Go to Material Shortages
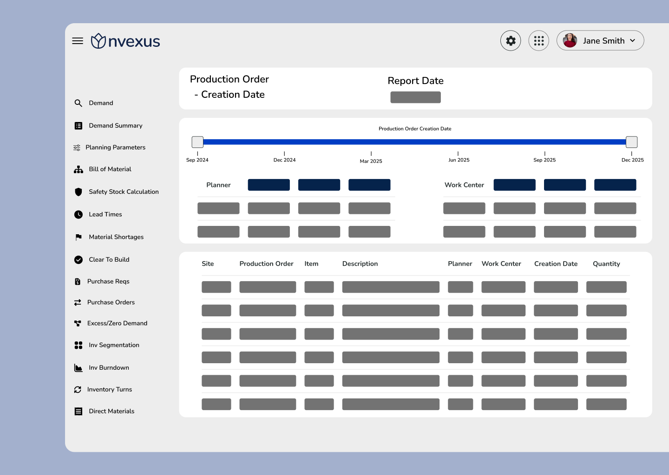The width and height of the screenshot is (669, 475). click(116, 237)
